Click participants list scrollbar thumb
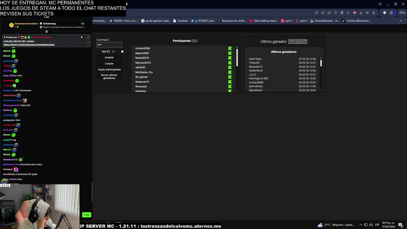 tap(237, 58)
